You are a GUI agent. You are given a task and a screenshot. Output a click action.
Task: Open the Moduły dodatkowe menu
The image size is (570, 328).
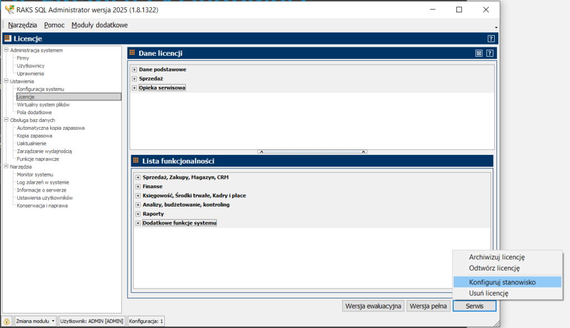[x=100, y=25]
